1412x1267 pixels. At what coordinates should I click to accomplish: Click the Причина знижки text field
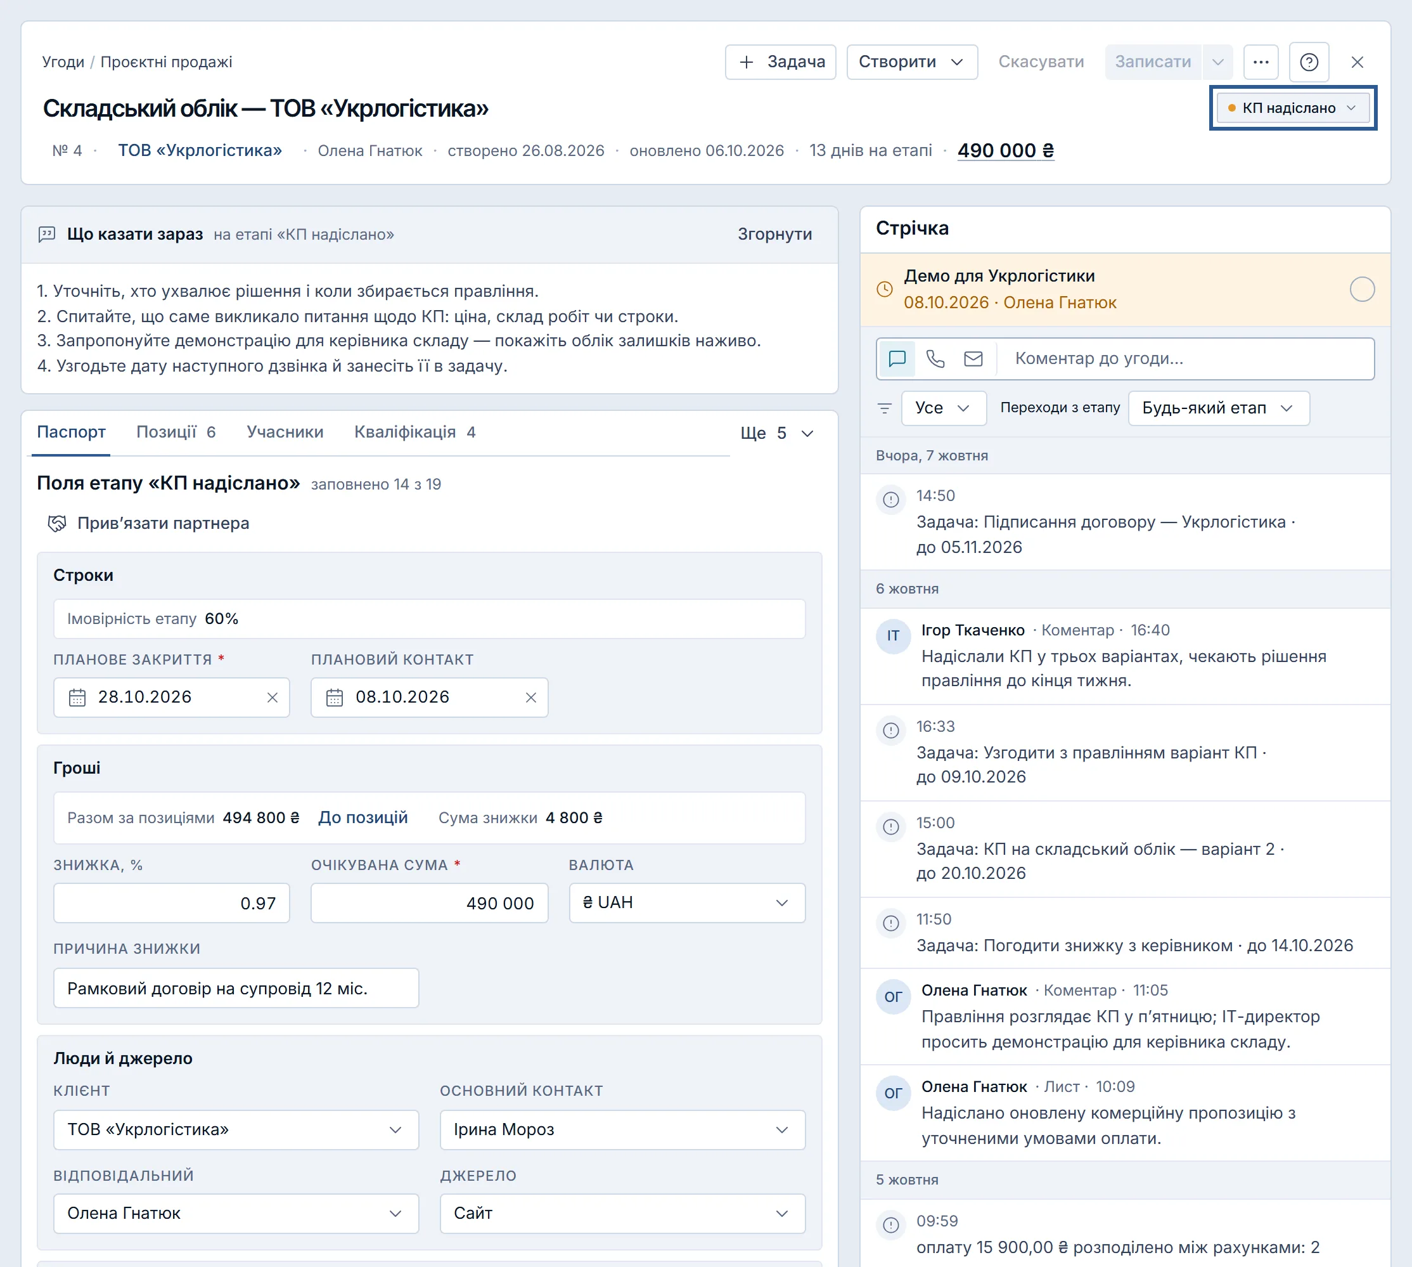tap(236, 988)
